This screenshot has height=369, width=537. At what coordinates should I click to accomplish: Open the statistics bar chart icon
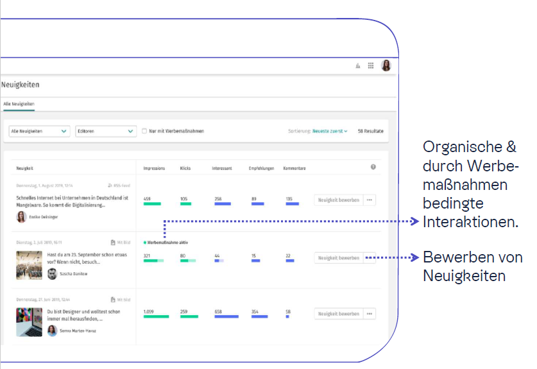point(358,65)
